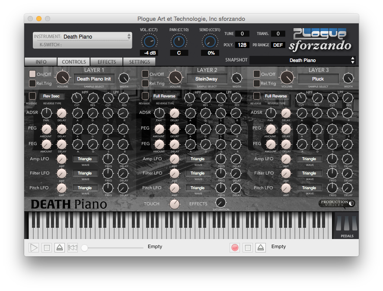Open Layer 3 sample select 'Pluck'
Image resolution: width=383 pixels, height=291 pixels.
tap(318, 79)
